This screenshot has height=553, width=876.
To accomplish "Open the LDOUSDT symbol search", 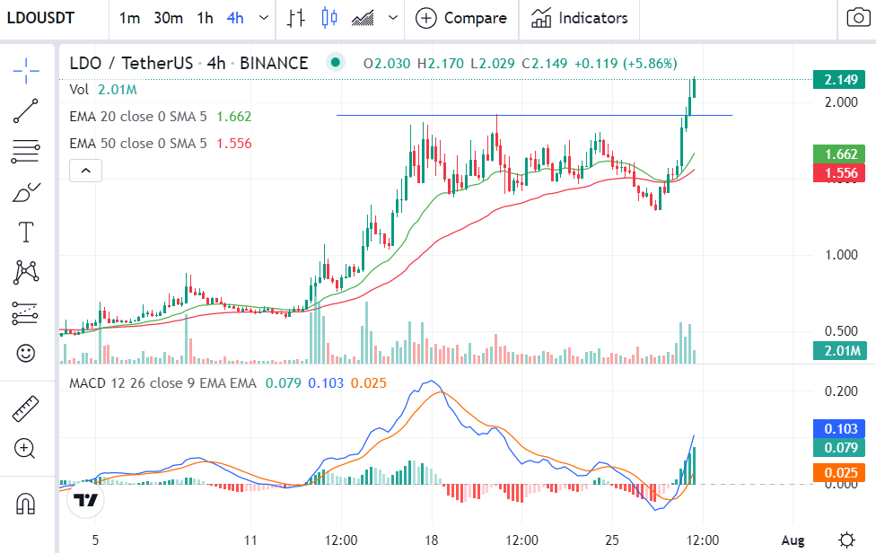I will (x=40, y=18).
